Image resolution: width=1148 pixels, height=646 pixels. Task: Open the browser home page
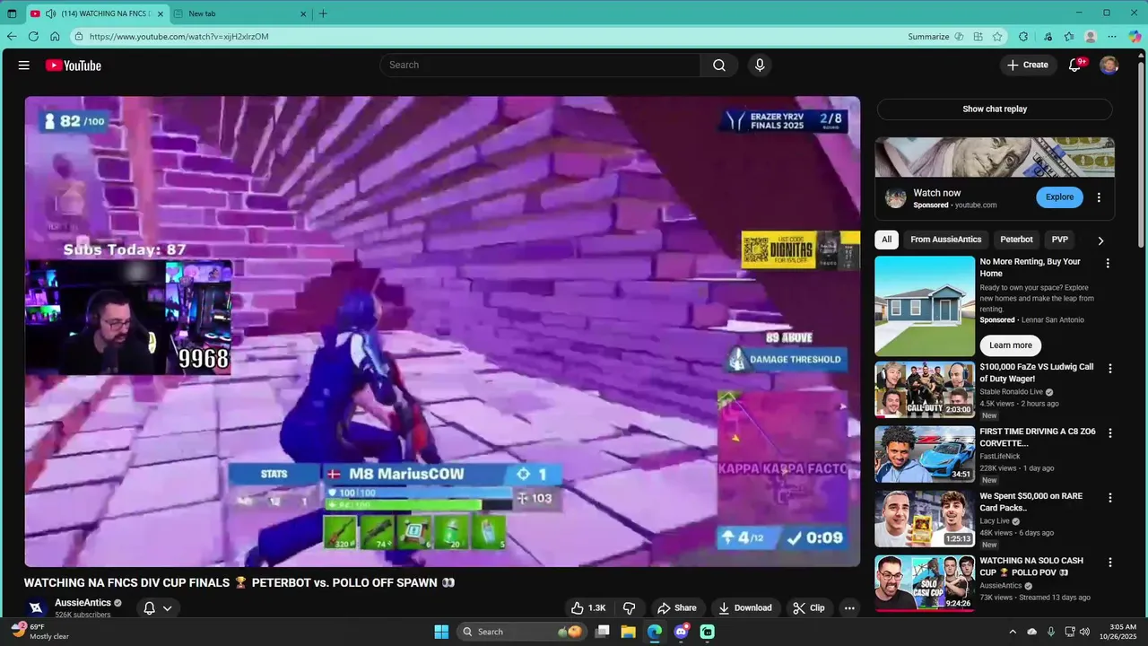tap(55, 37)
